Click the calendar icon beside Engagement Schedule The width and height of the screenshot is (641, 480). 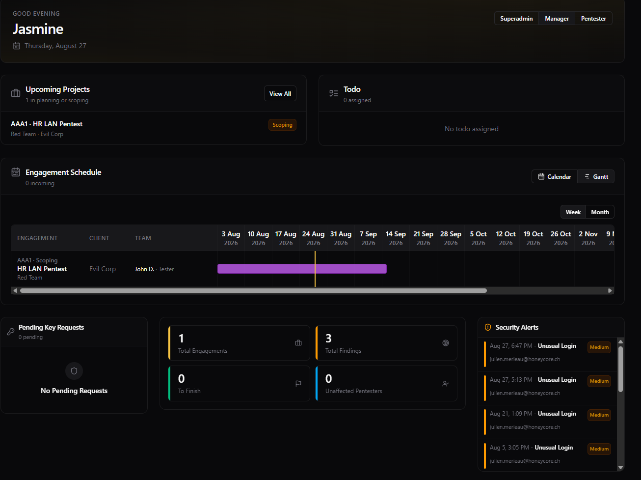pos(16,172)
